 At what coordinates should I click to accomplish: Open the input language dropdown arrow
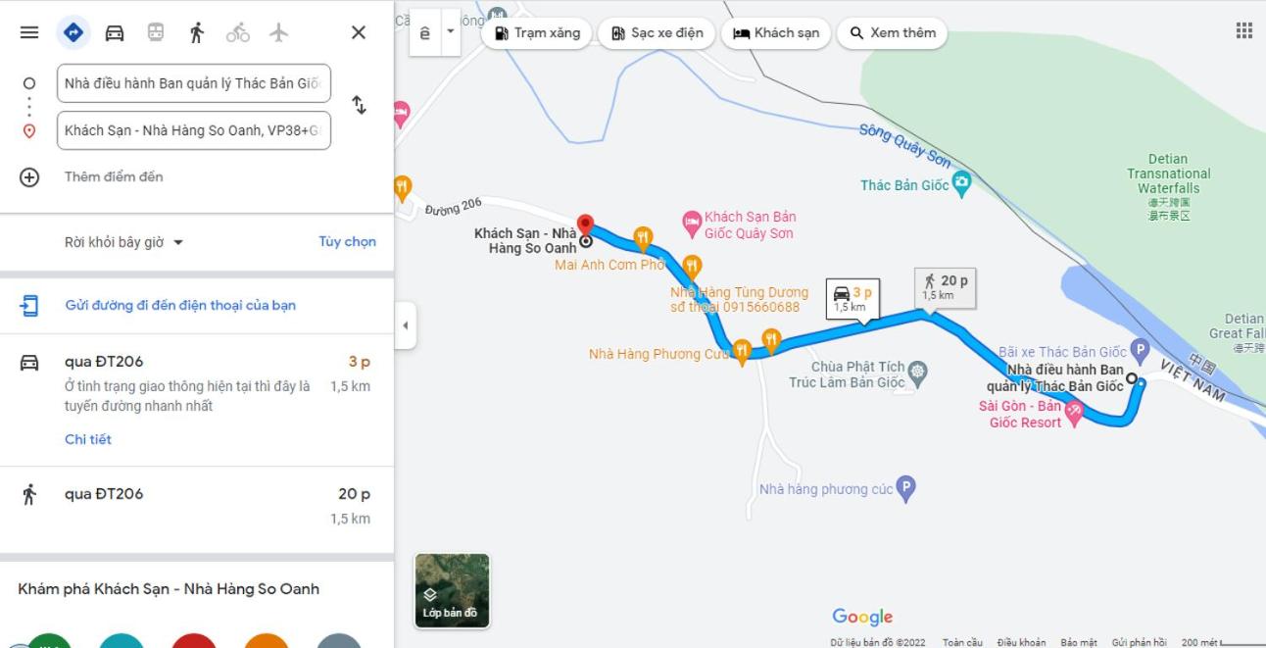pos(451,31)
